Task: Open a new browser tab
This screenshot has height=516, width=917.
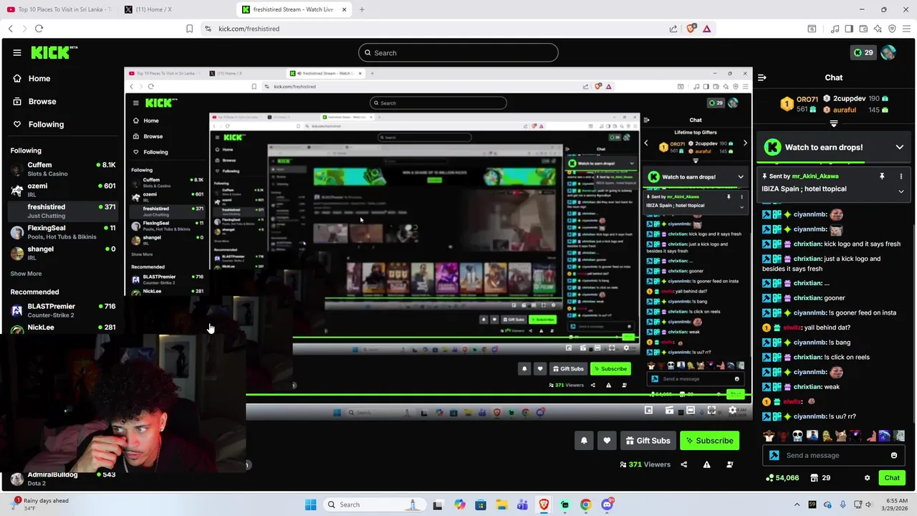Action: click(362, 9)
